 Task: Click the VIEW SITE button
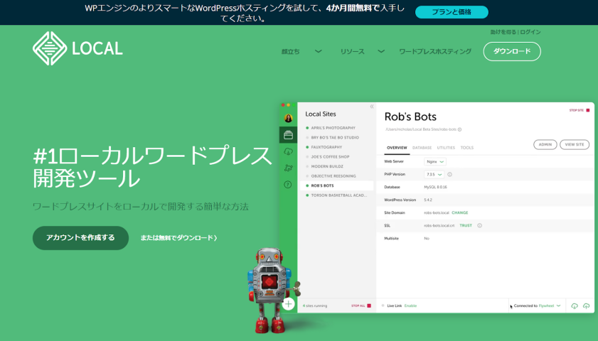point(575,145)
